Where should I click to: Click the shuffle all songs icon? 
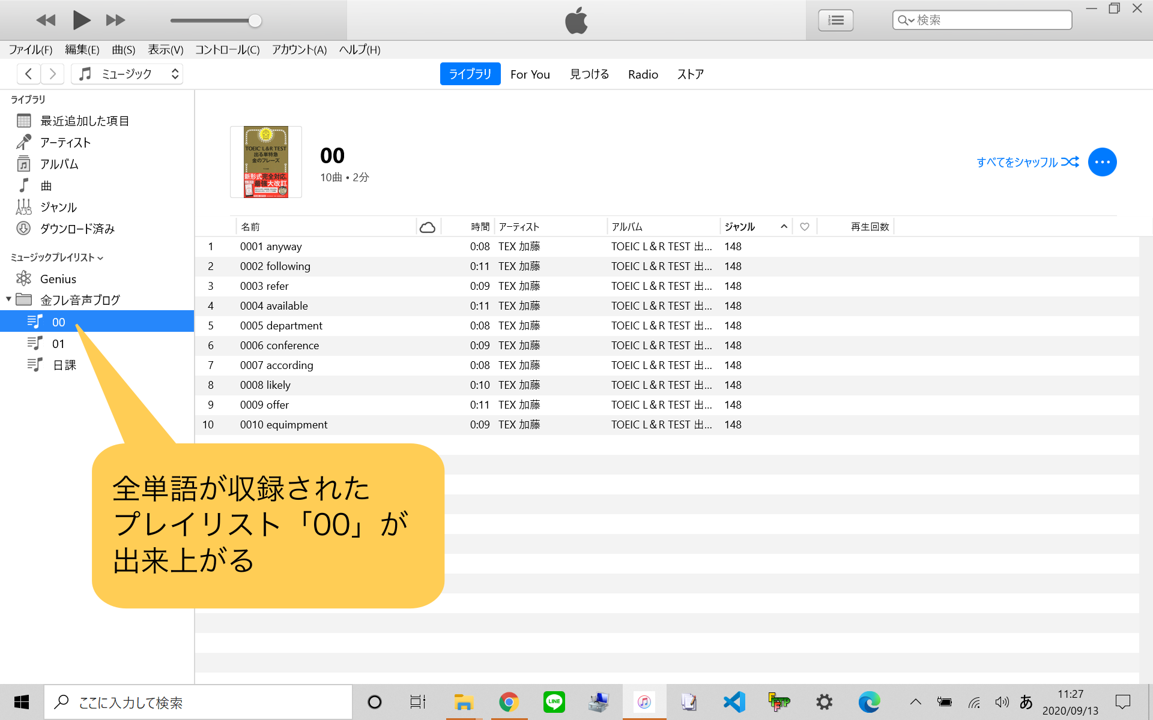[x=1071, y=161]
